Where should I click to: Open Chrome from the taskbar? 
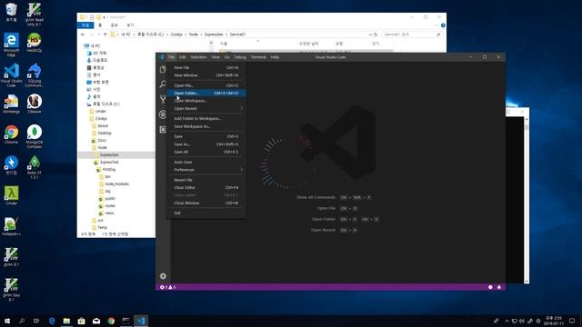pos(111,321)
